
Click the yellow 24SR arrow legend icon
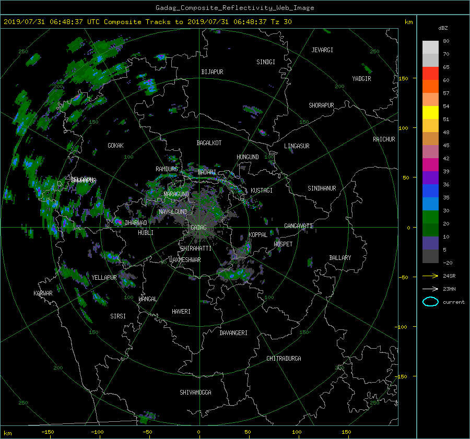[430, 276]
